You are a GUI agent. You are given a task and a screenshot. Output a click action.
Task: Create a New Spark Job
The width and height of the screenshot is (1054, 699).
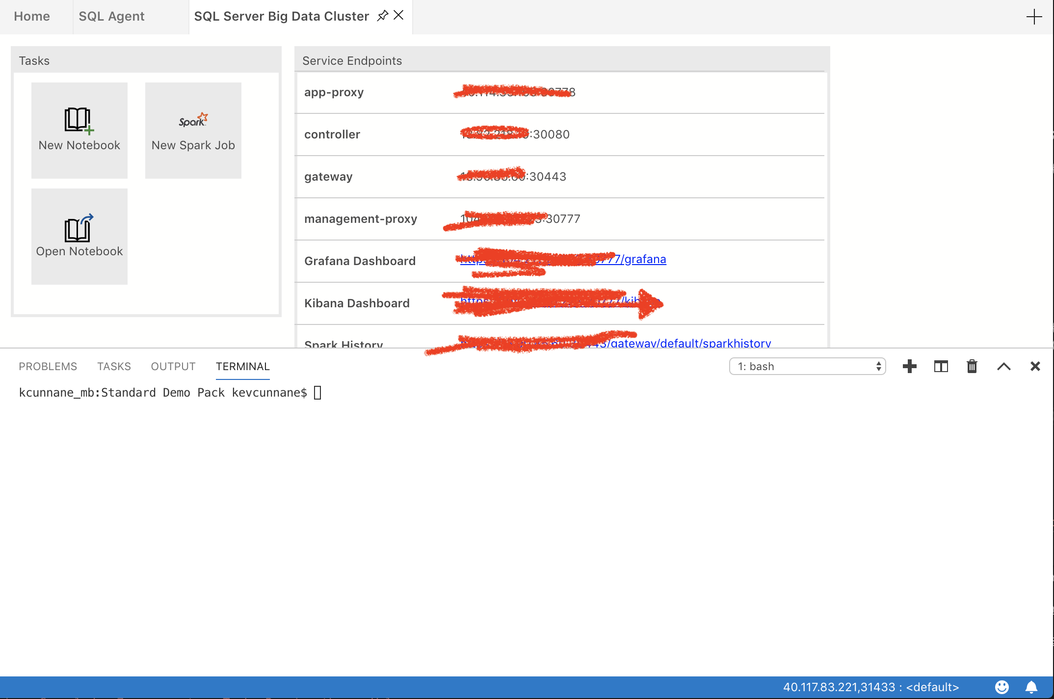coord(193,130)
